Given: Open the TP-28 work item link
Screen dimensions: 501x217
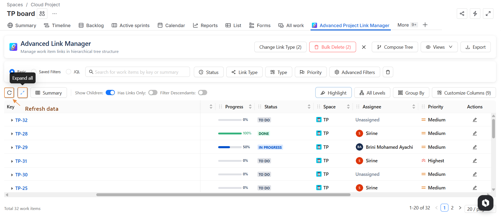Looking at the screenshot, I should [21, 134].
